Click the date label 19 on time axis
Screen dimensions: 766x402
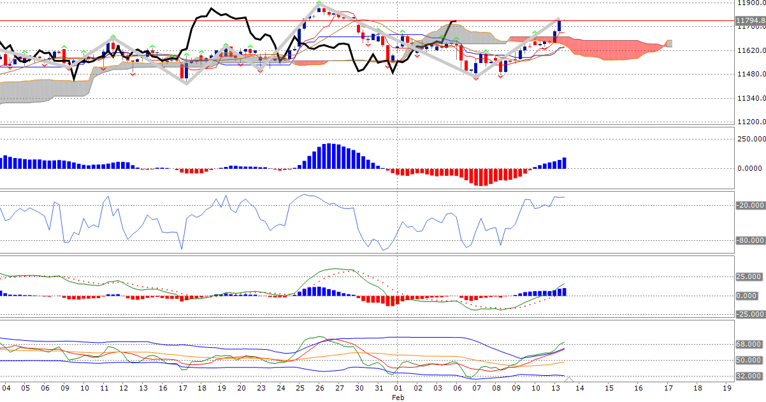click(727, 387)
